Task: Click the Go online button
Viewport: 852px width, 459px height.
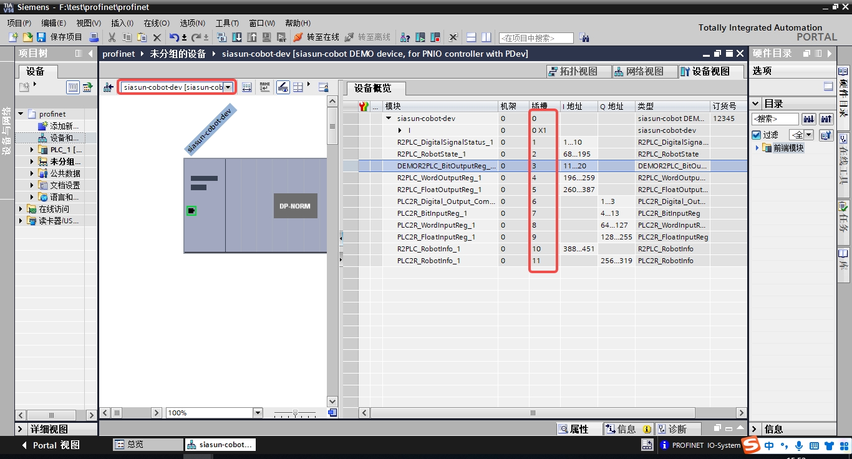Action: [x=316, y=37]
